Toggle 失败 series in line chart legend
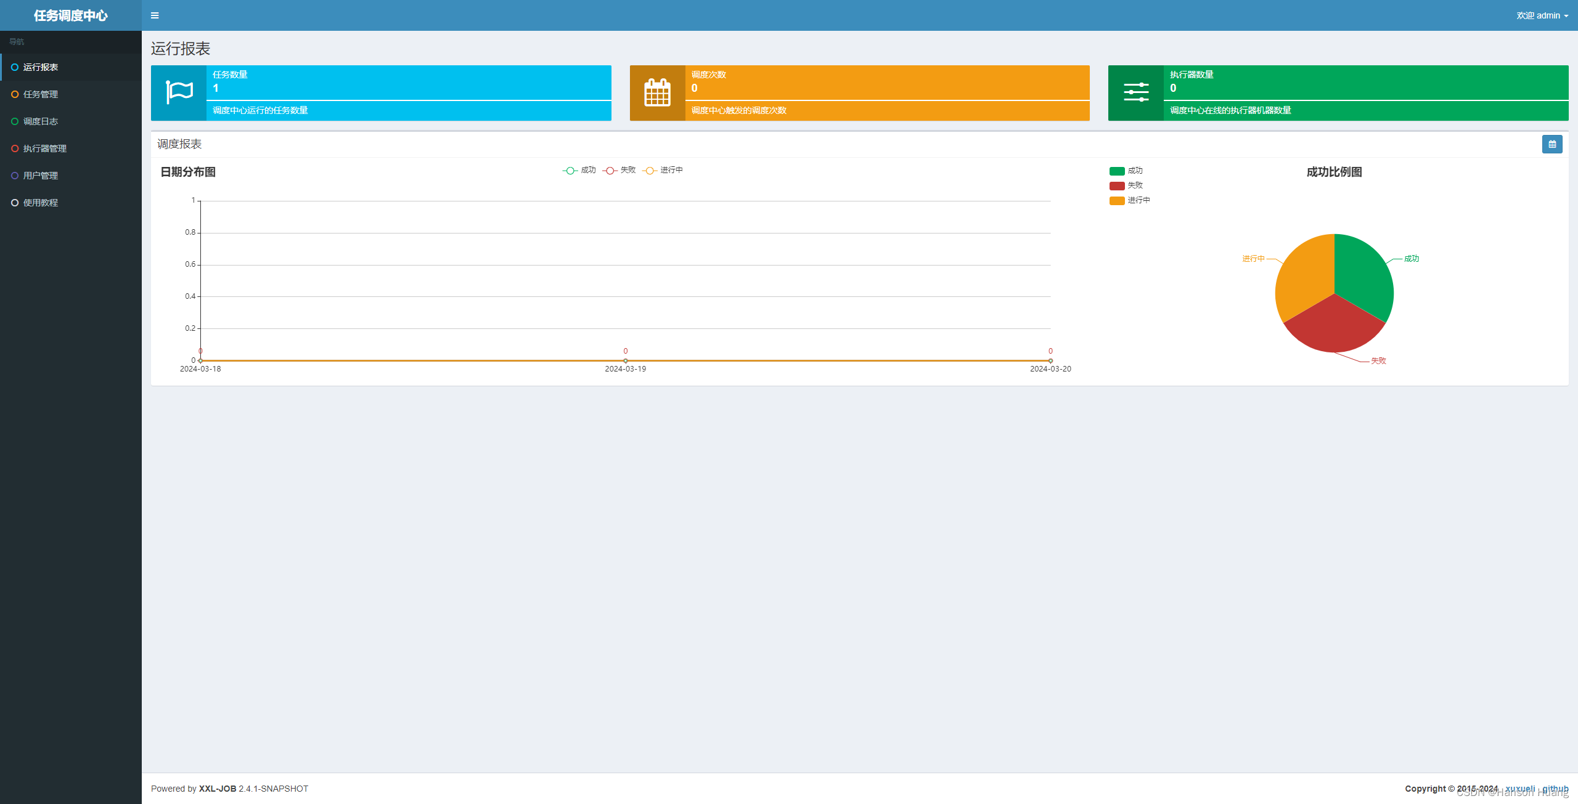The image size is (1578, 804). 619,170
